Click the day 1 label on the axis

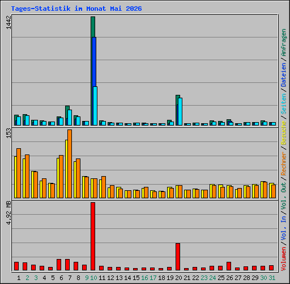coord(19,278)
